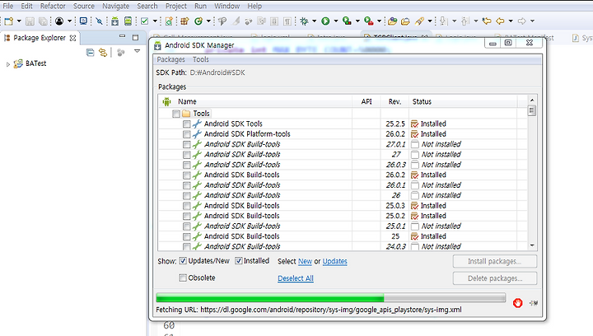Open the Android SDK Manager toolbar icon

pos(114,21)
